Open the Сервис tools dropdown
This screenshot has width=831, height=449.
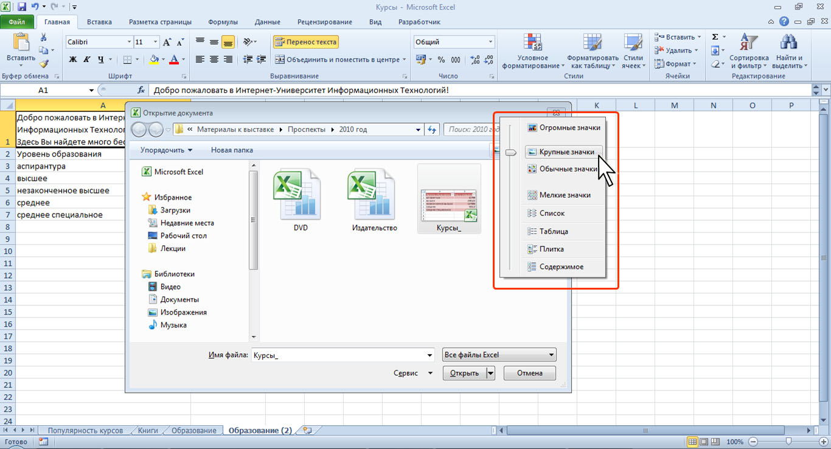[413, 373]
